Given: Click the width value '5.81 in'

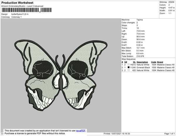Looking at the screenshot, I should point(172,11).
